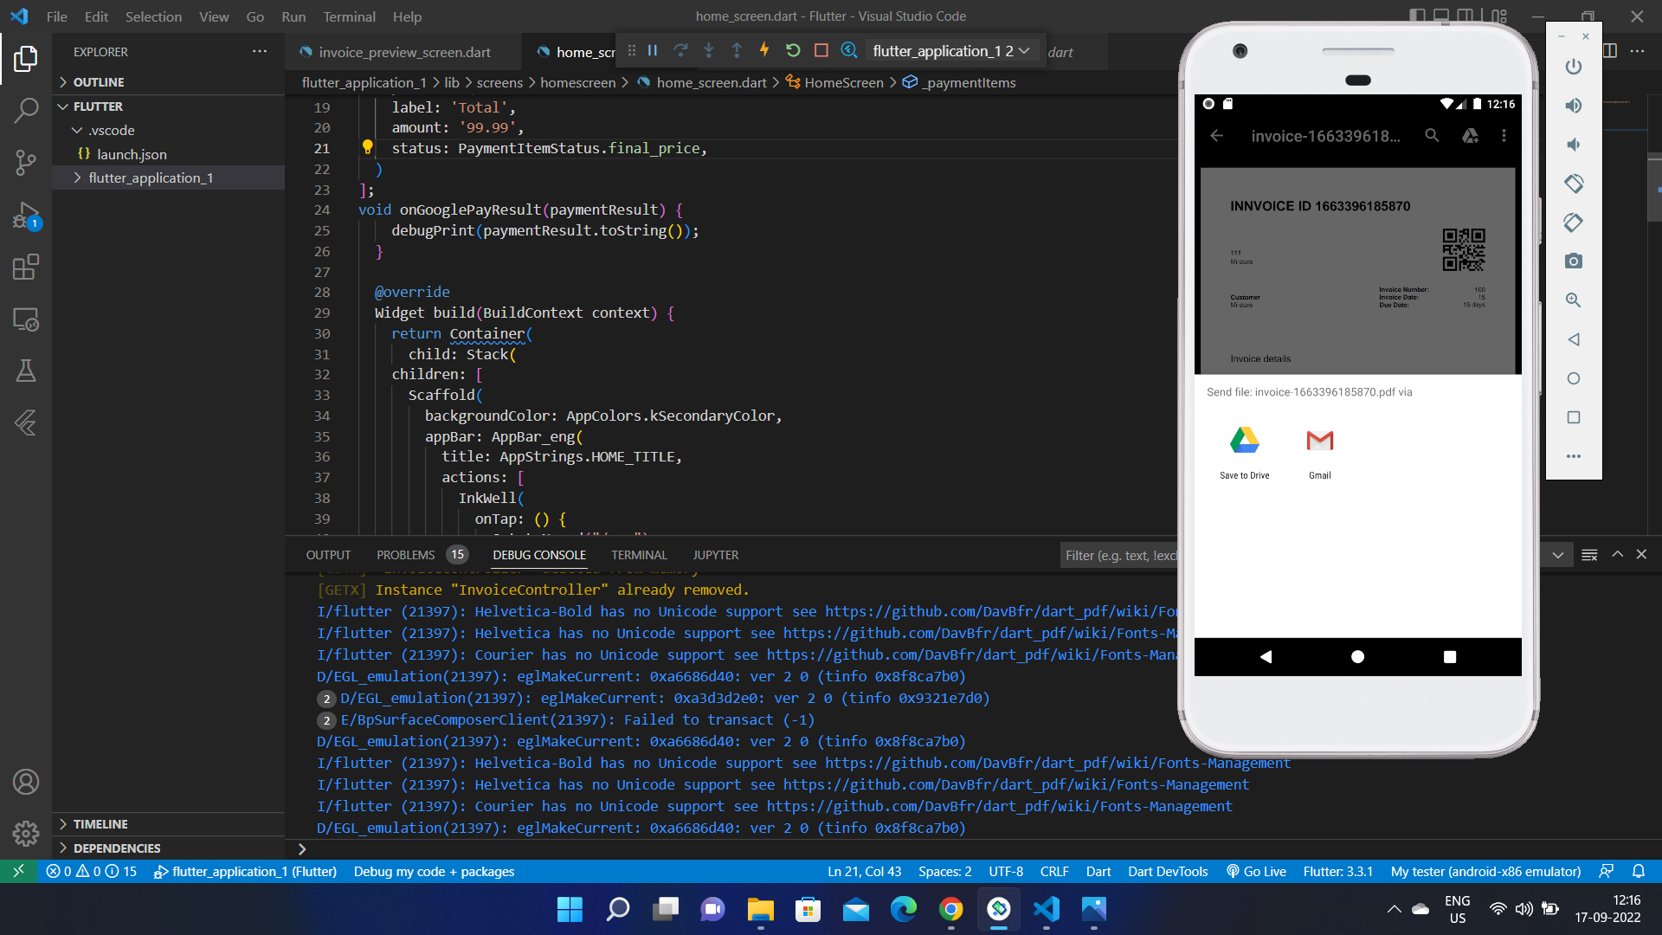Collapse the FLUTTER explorer section
Screen dimensions: 1662x935
(x=169, y=106)
